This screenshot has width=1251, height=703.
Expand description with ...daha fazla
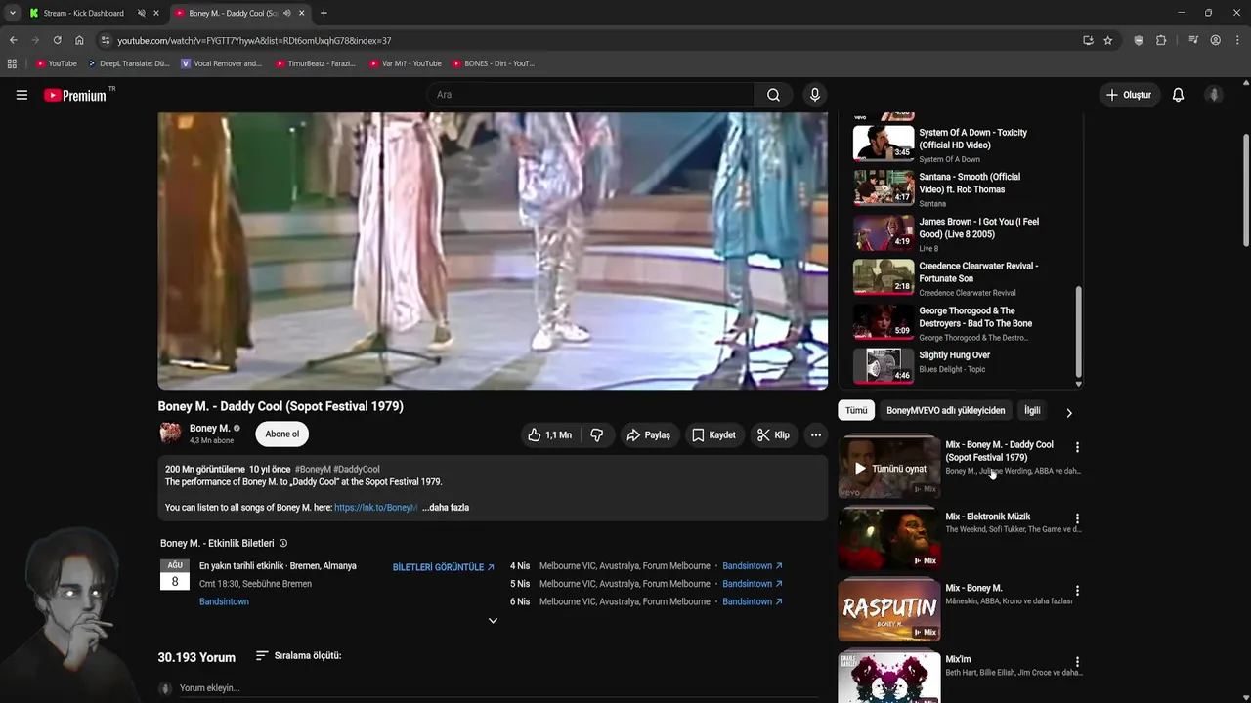(x=446, y=508)
